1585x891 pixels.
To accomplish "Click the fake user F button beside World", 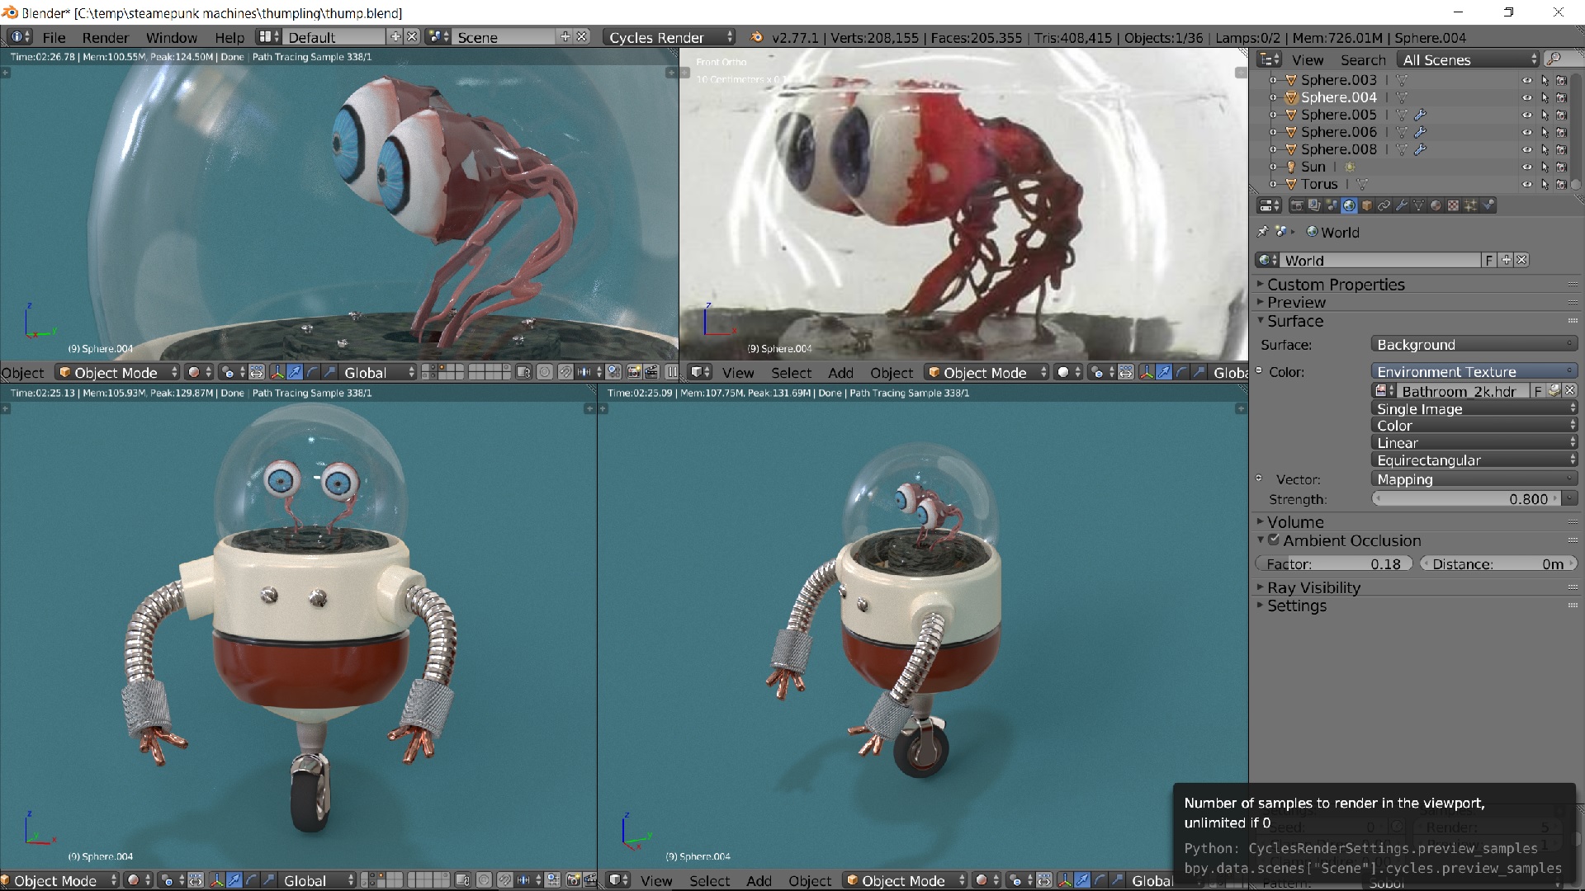I will 1489,260.
